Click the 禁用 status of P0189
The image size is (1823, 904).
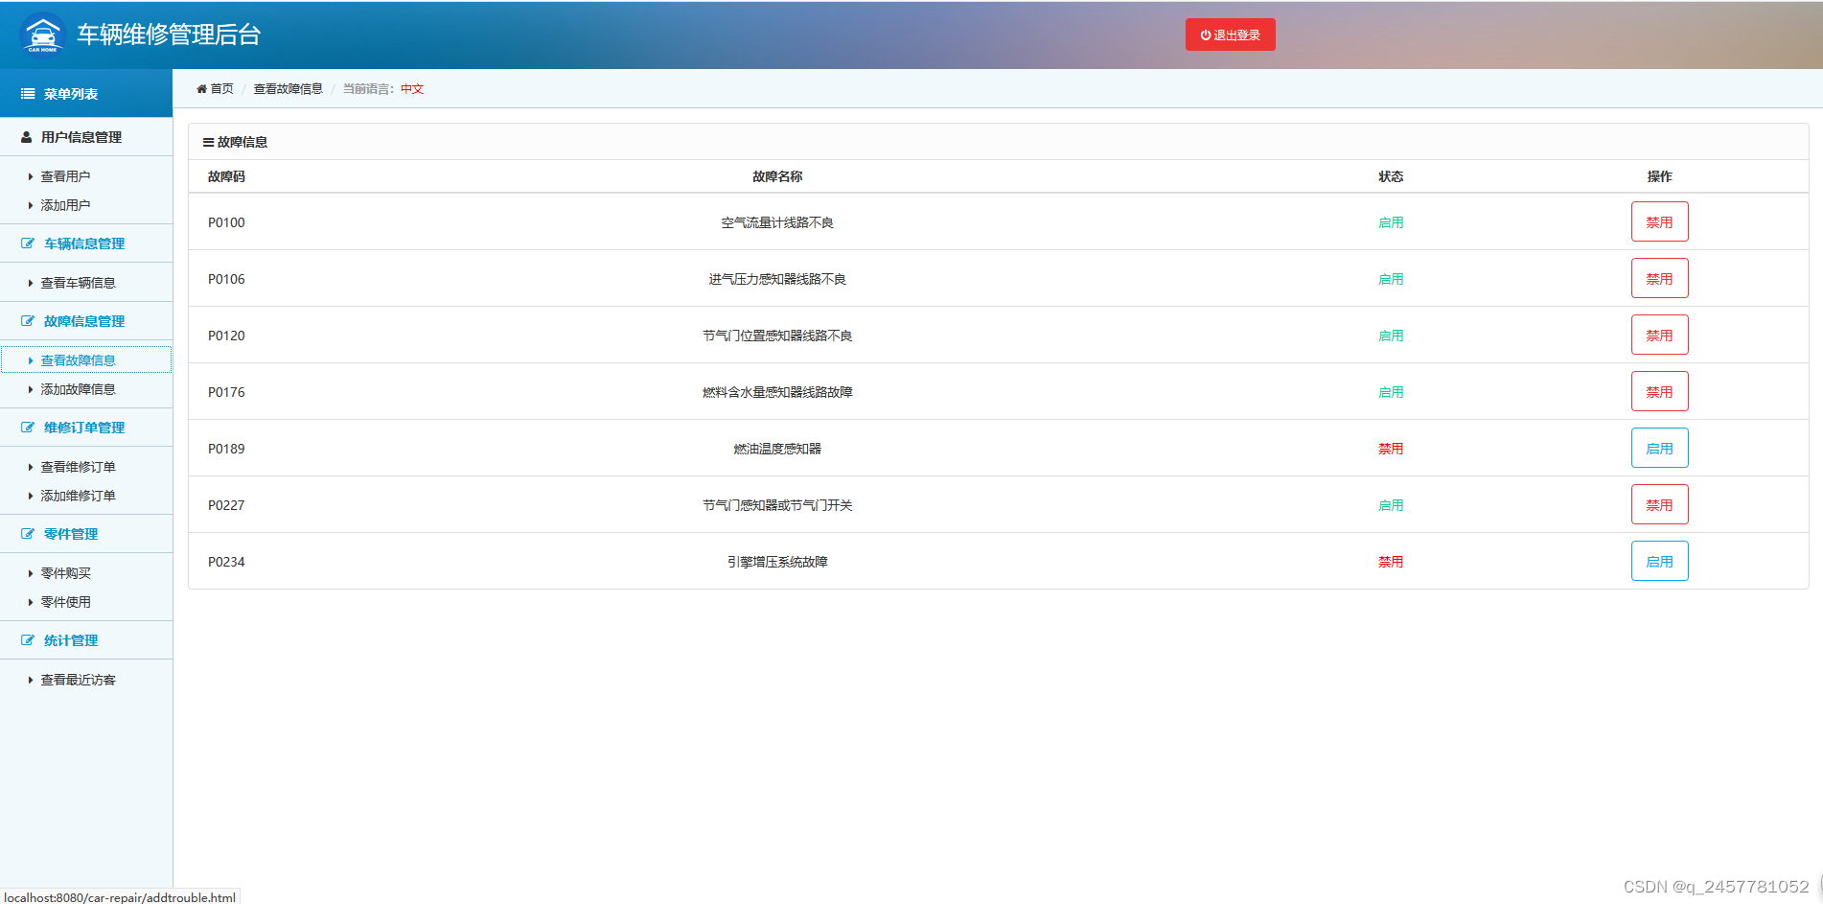(1391, 449)
